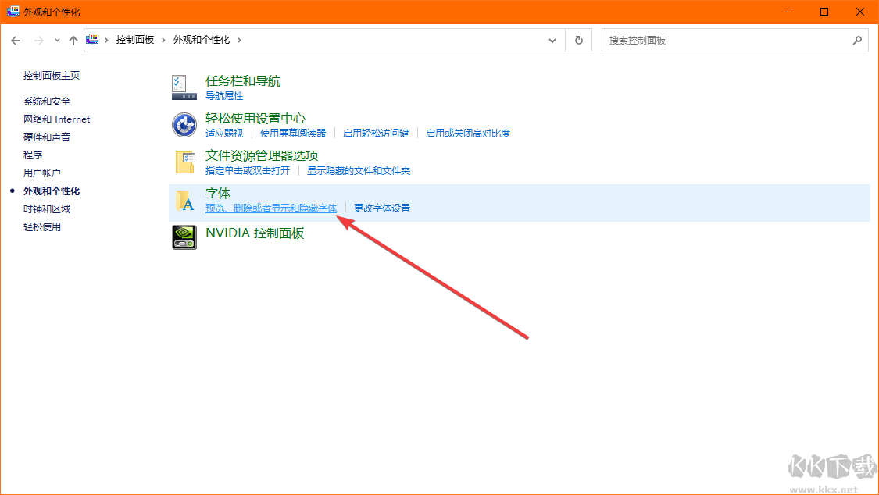Open 更改字体设置 link

[384, 208]
